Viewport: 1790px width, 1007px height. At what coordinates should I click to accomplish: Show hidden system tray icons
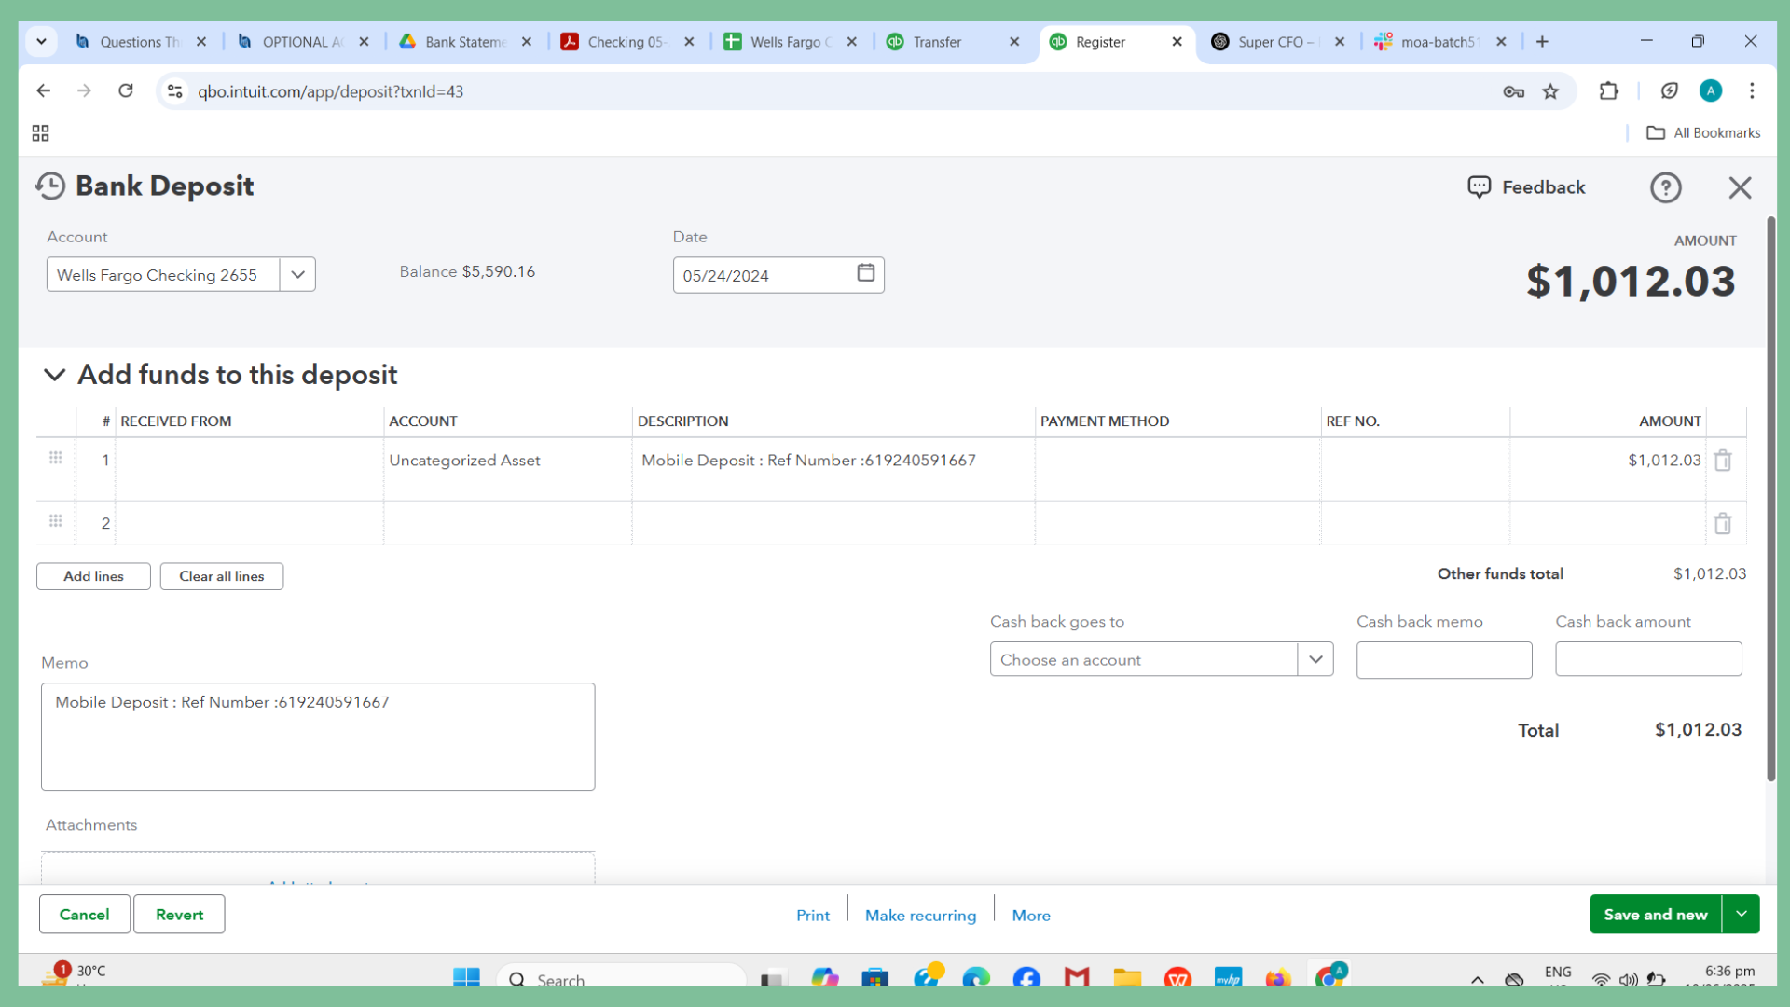pyautogui.click(x=1478, y=979)
